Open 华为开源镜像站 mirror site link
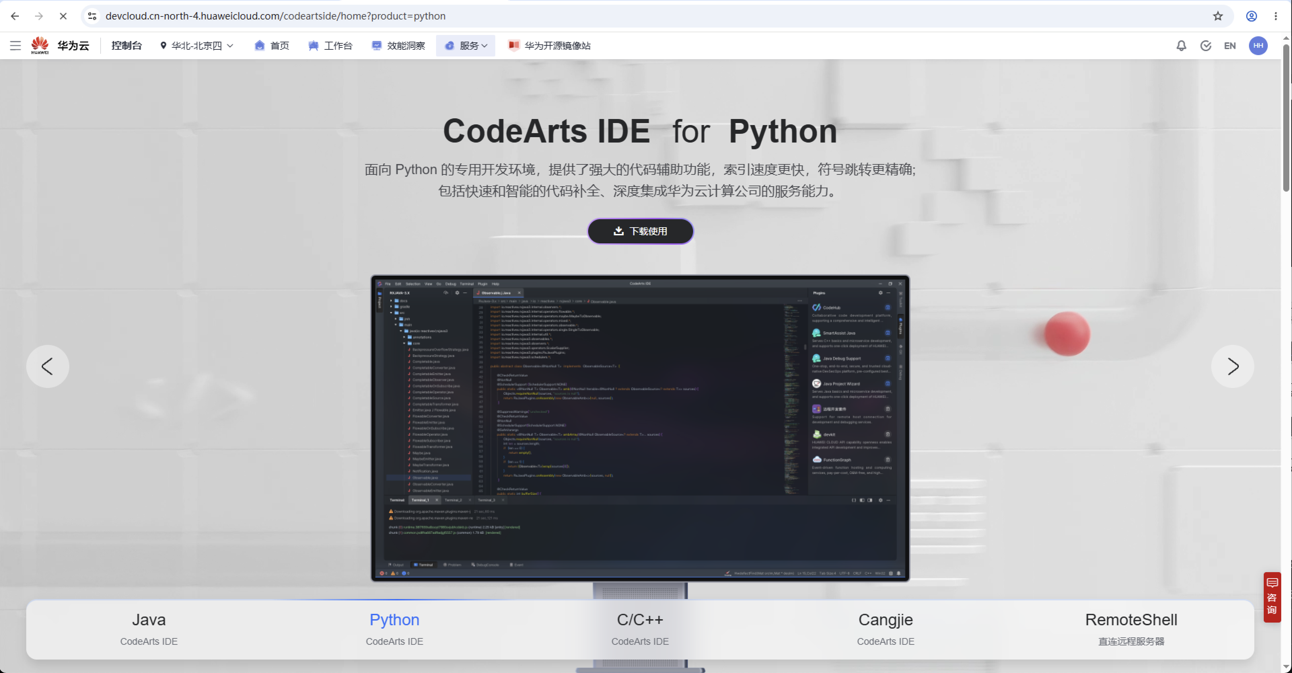This screenshot has width=1292, height=673. tap(549, 46)
